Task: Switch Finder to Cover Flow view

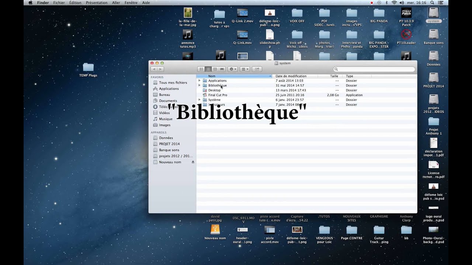Action: 222,69
